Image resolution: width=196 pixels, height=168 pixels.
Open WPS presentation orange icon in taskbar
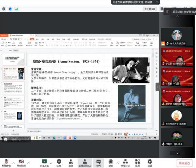point(70,138)
